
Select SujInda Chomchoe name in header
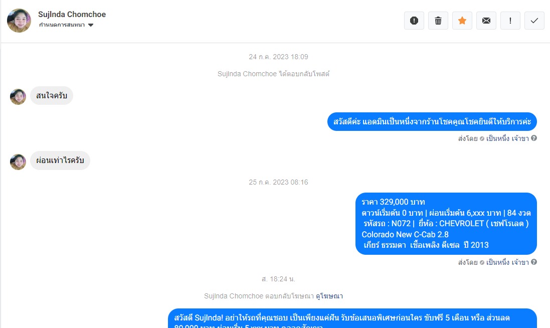coord(72,15)
